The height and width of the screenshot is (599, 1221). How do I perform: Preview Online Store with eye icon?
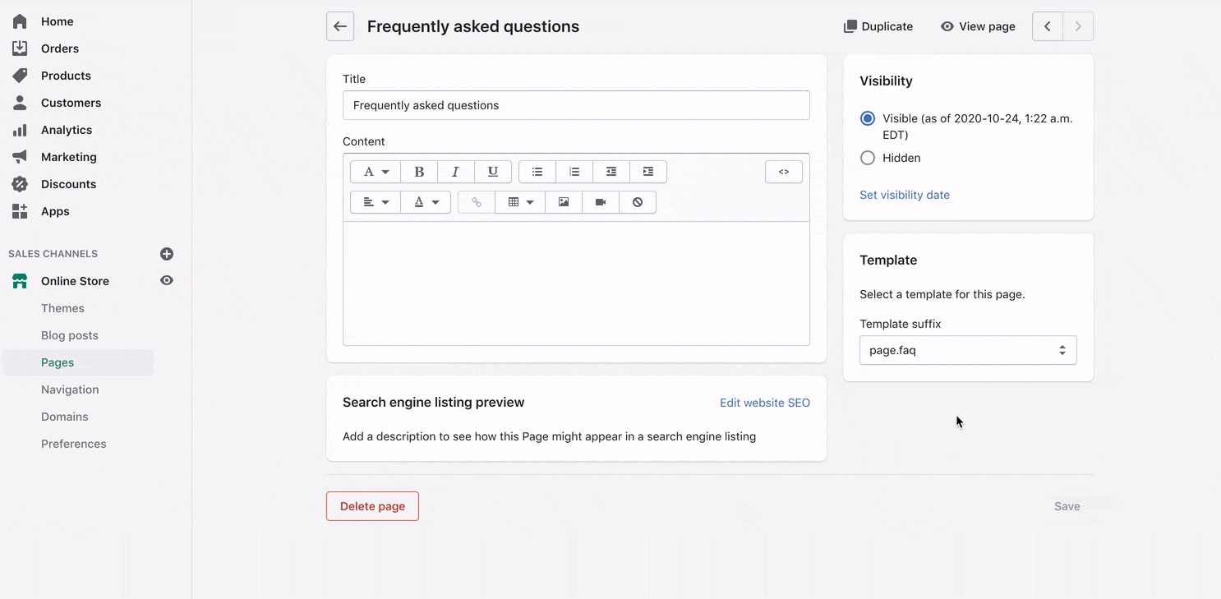coord(167,281)
